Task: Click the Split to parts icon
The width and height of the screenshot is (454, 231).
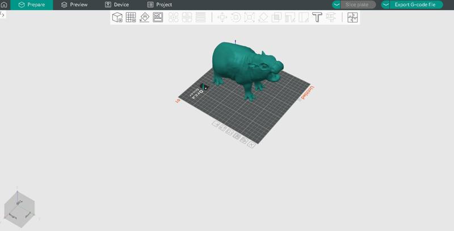Action: tap(187, 18)
